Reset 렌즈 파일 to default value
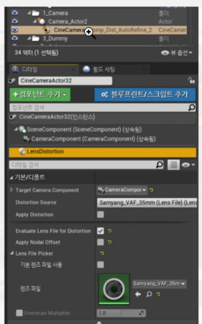202x324 pixels. pyautogui.click(x=158, y=294)
